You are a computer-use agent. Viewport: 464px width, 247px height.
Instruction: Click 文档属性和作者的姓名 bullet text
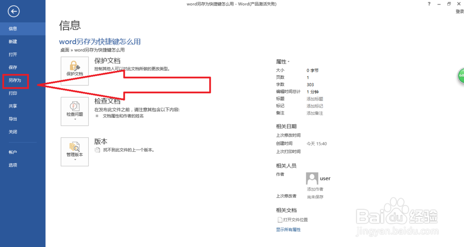[x=123, y=116]
